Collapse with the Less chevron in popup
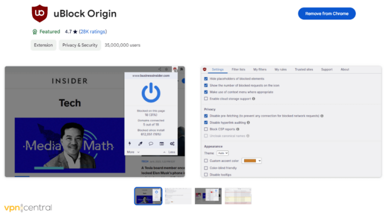 click(164, 152)
